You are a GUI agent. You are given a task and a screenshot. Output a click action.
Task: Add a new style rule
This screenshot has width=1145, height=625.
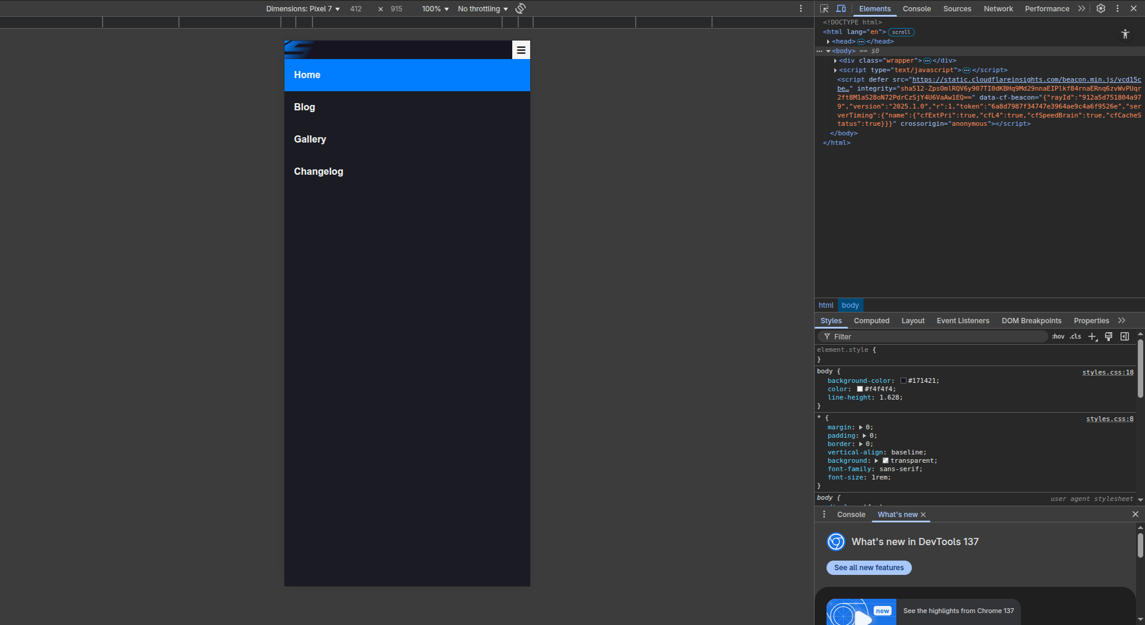1093,336
